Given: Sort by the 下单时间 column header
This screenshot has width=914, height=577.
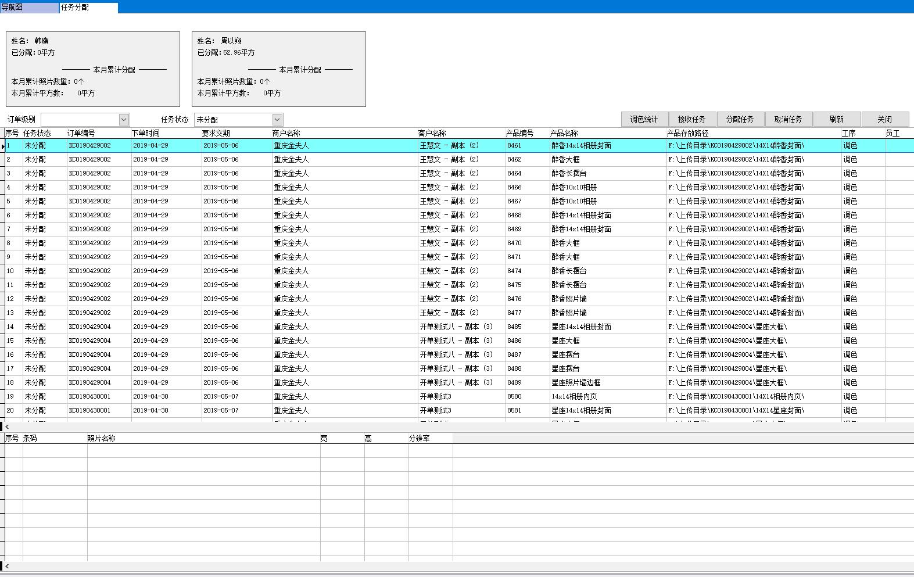Looking at the screenshot, I should pyautogui.click(x=145, y=133).
